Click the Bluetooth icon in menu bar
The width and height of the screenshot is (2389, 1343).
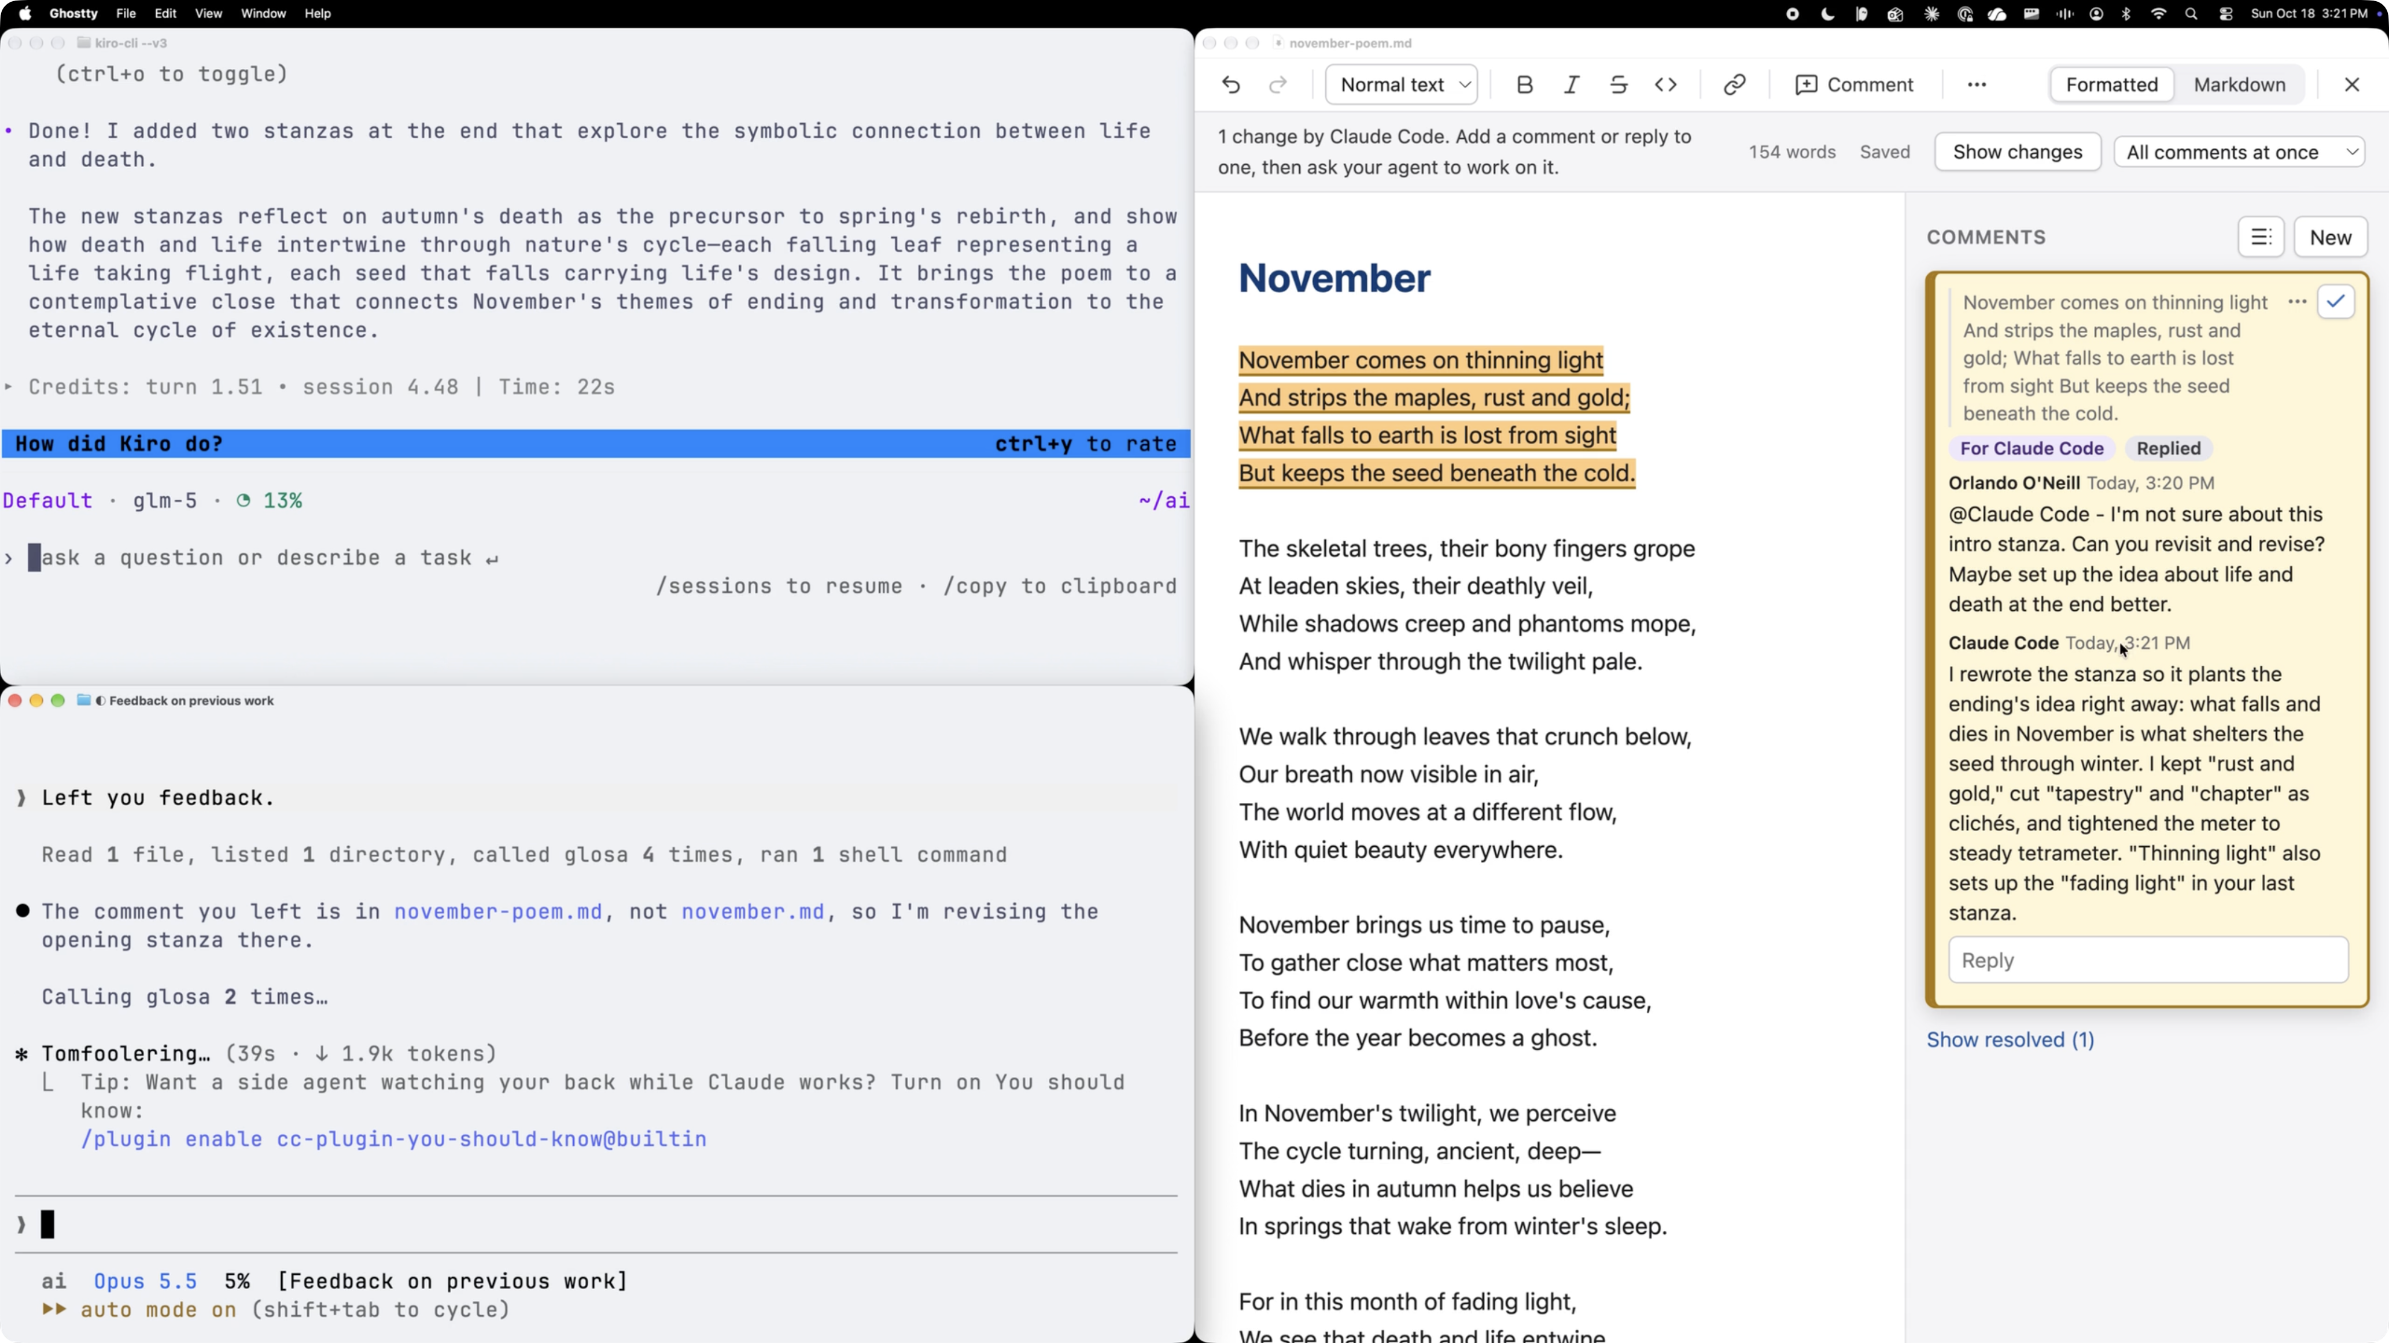[x=2126, y=13]
